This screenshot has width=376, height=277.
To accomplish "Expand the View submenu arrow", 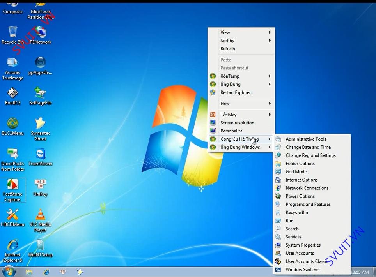I will click(x=270, y=32).
